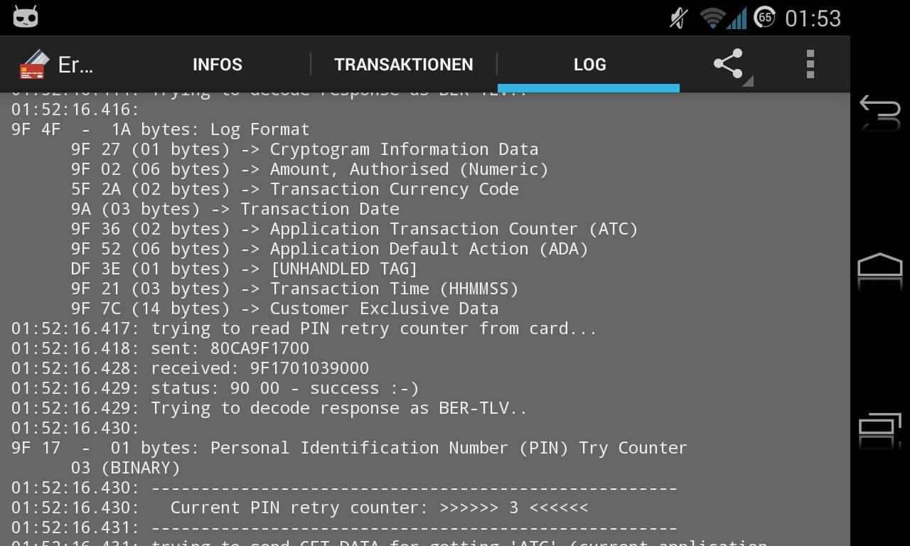Select the LOG tab
910x546 pixels.
[x=589, y=65]
